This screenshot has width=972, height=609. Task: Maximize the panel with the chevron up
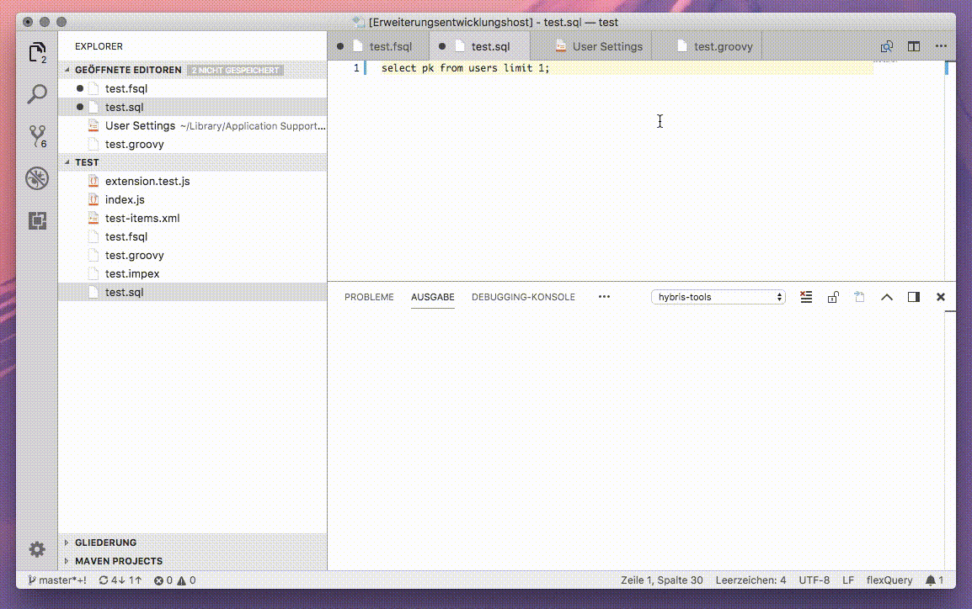tap(886, 297)
